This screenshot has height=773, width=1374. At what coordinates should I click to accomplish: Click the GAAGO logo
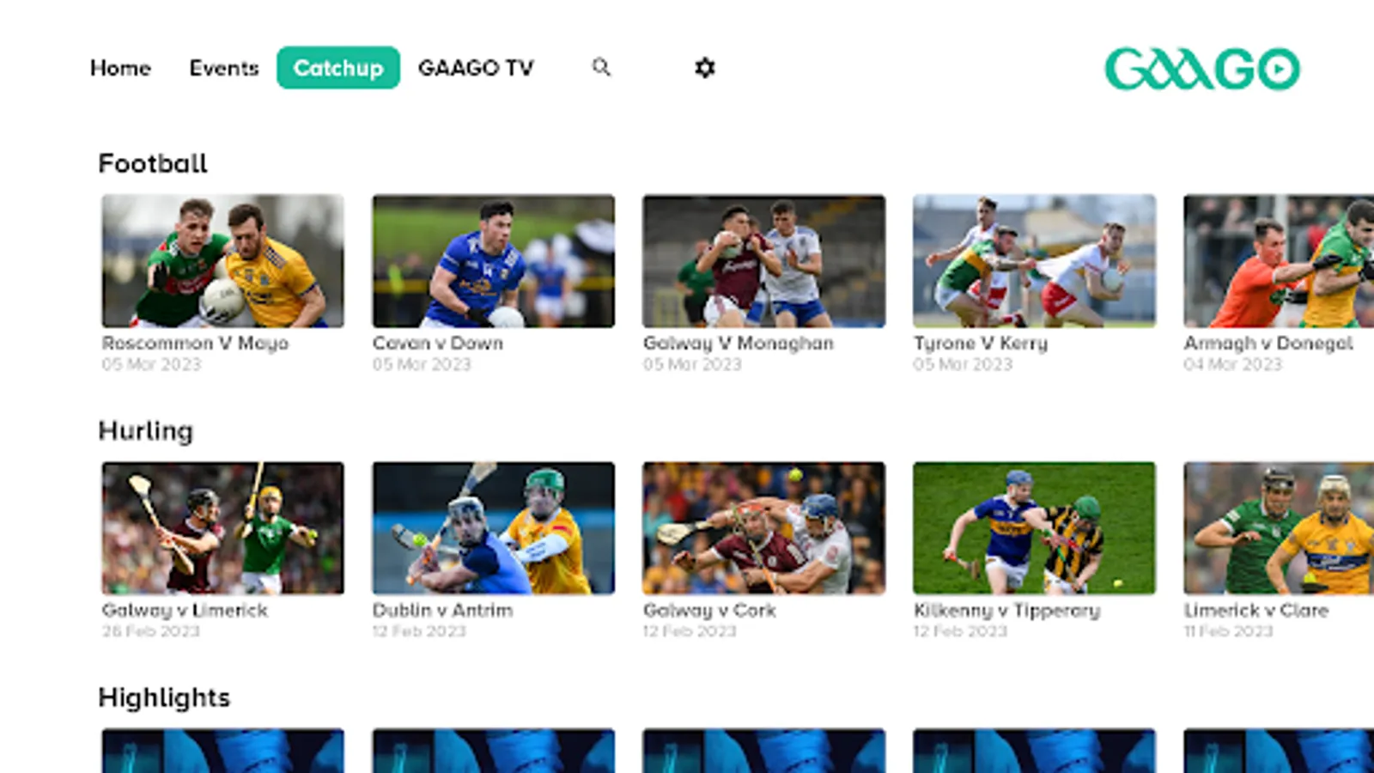point(1202,69)
